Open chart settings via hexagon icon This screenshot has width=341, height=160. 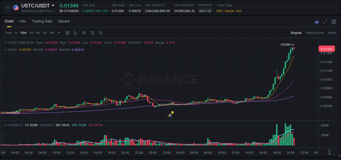tap(100, 33)
